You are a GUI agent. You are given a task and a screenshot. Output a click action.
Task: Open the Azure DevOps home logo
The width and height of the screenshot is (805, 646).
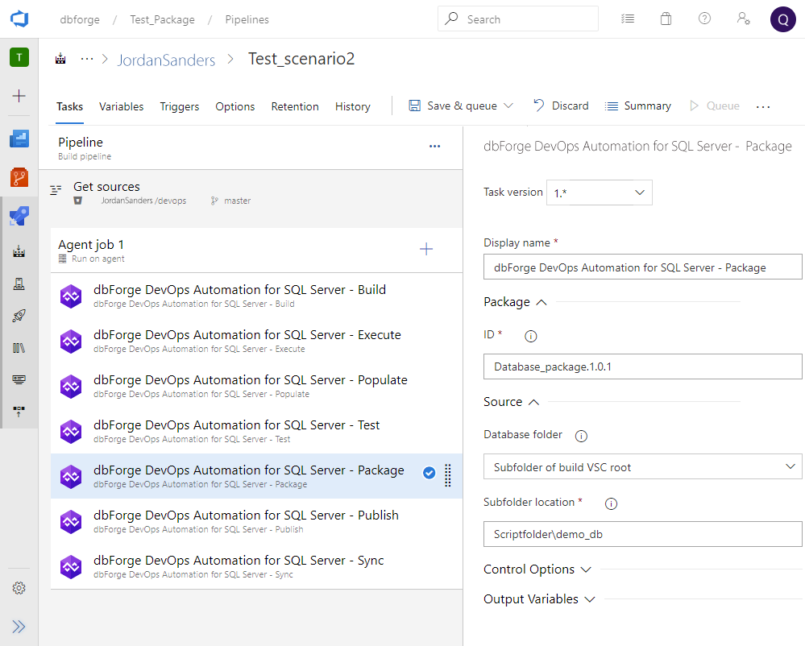coord(19,19)
